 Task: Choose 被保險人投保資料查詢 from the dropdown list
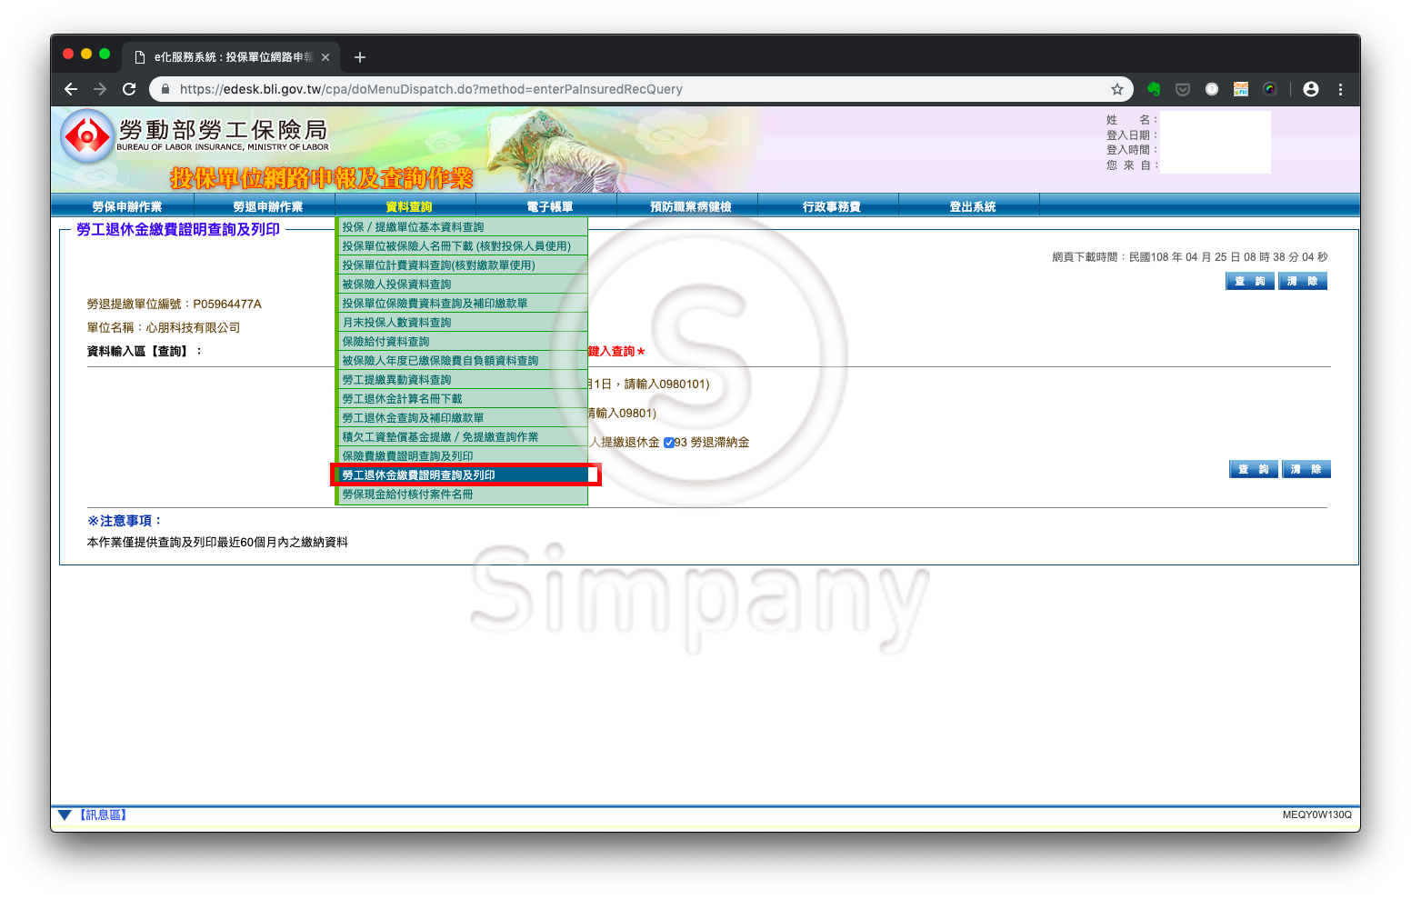click(396, 285)
